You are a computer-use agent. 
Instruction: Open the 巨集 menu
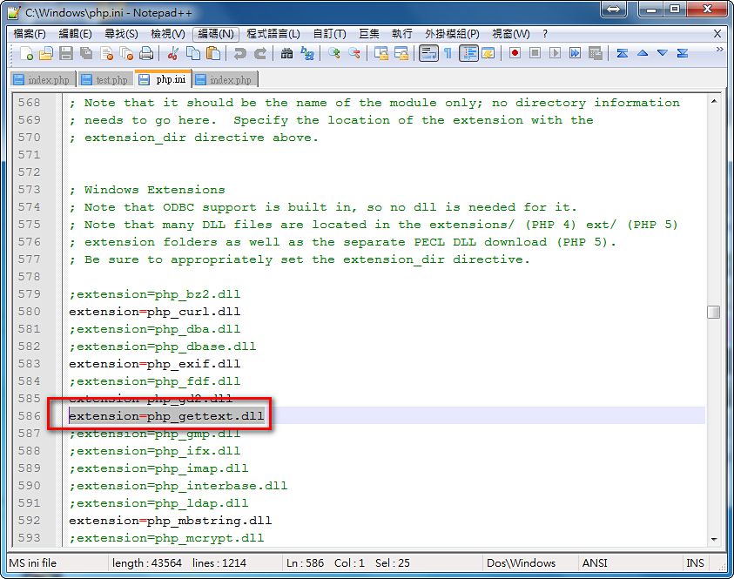coord(369,34)
